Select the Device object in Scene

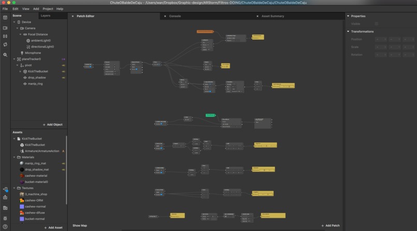[x=26, y=22]
